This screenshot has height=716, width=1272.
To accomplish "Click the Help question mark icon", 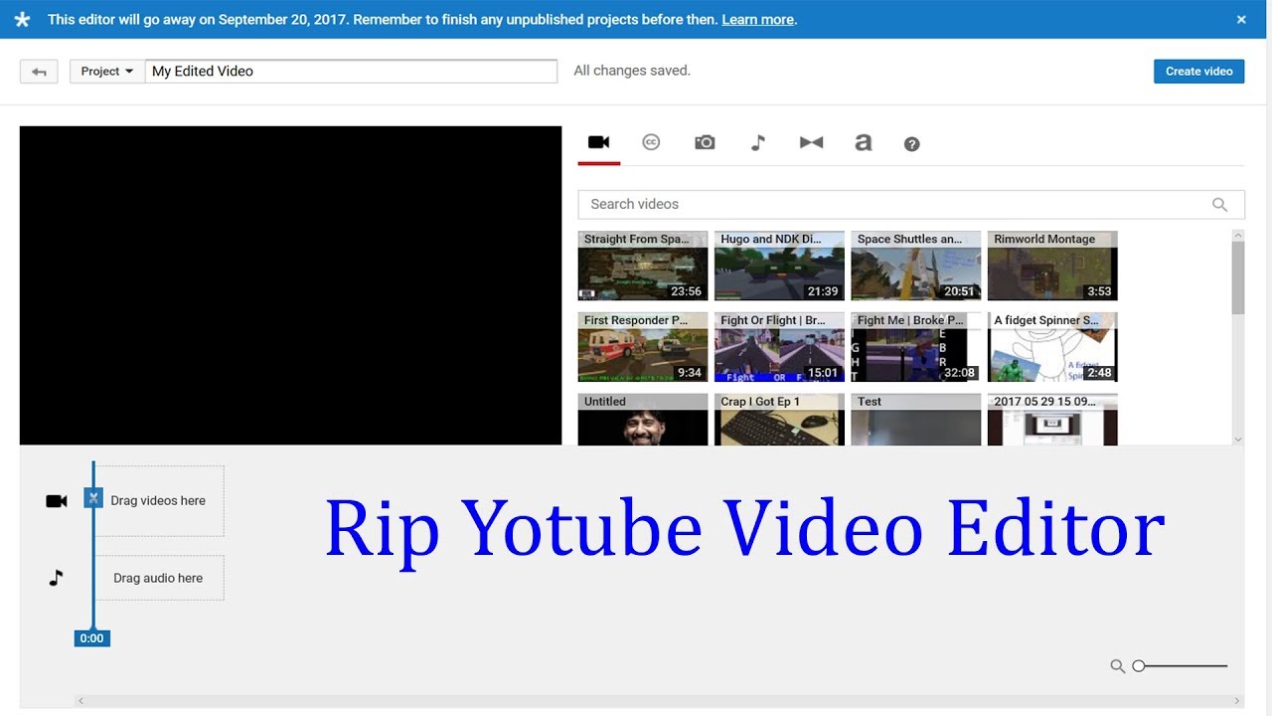I will [x=911, y=143].
